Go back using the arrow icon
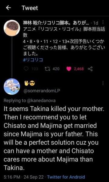Screen dimensions: 109x182 coord(8,8)
